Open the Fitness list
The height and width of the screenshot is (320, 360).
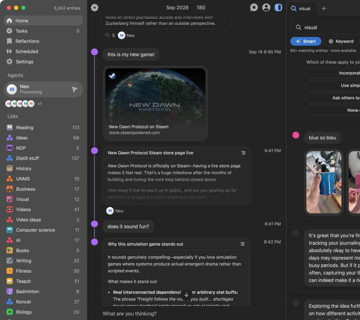tap(44, 271)
